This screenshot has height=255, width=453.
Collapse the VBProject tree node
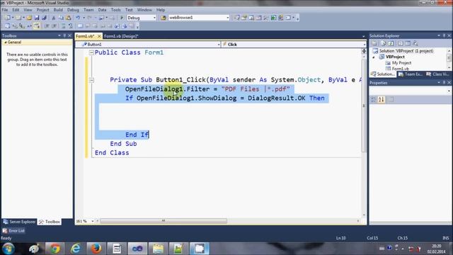tap(374, 57)
